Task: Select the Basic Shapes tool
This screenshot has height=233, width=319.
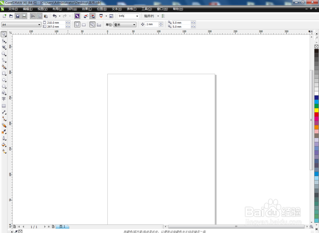Action: coord(4,93)
